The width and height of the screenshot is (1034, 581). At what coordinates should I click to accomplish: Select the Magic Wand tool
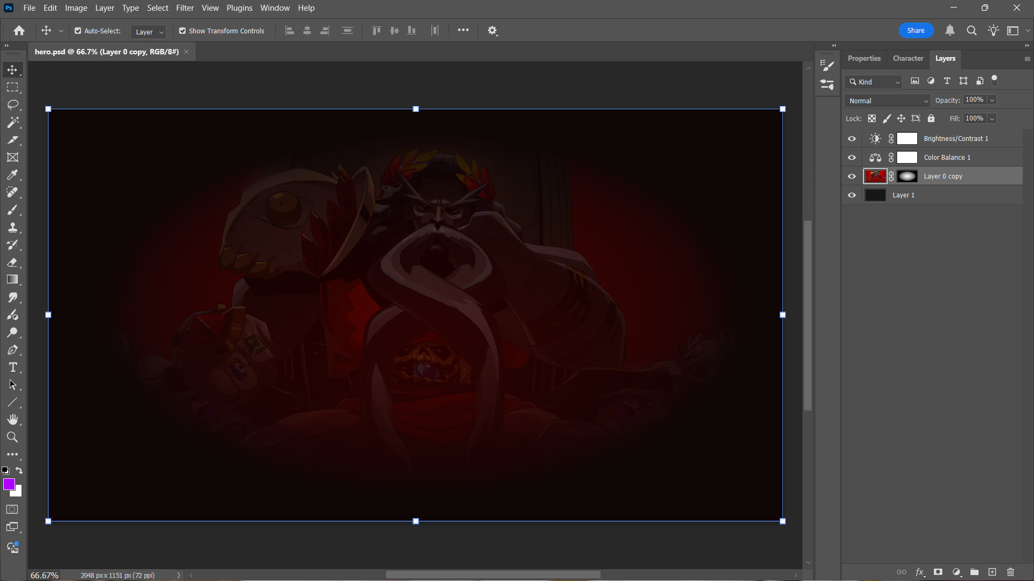12,122
